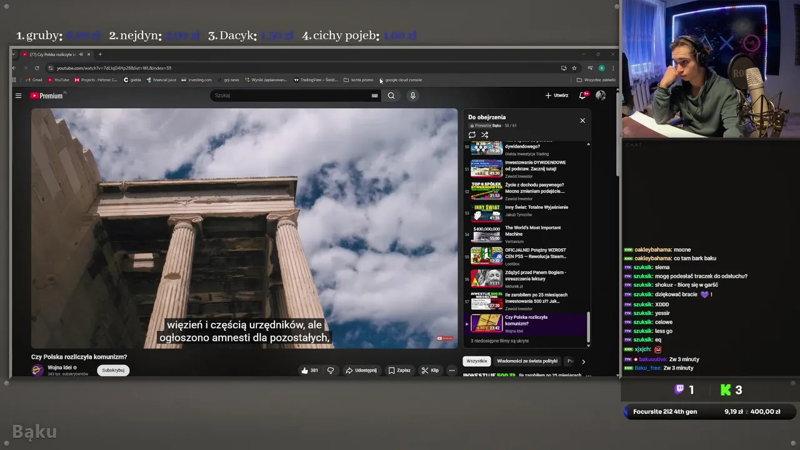Click Utwórz create button

click(x=557, y=96)
